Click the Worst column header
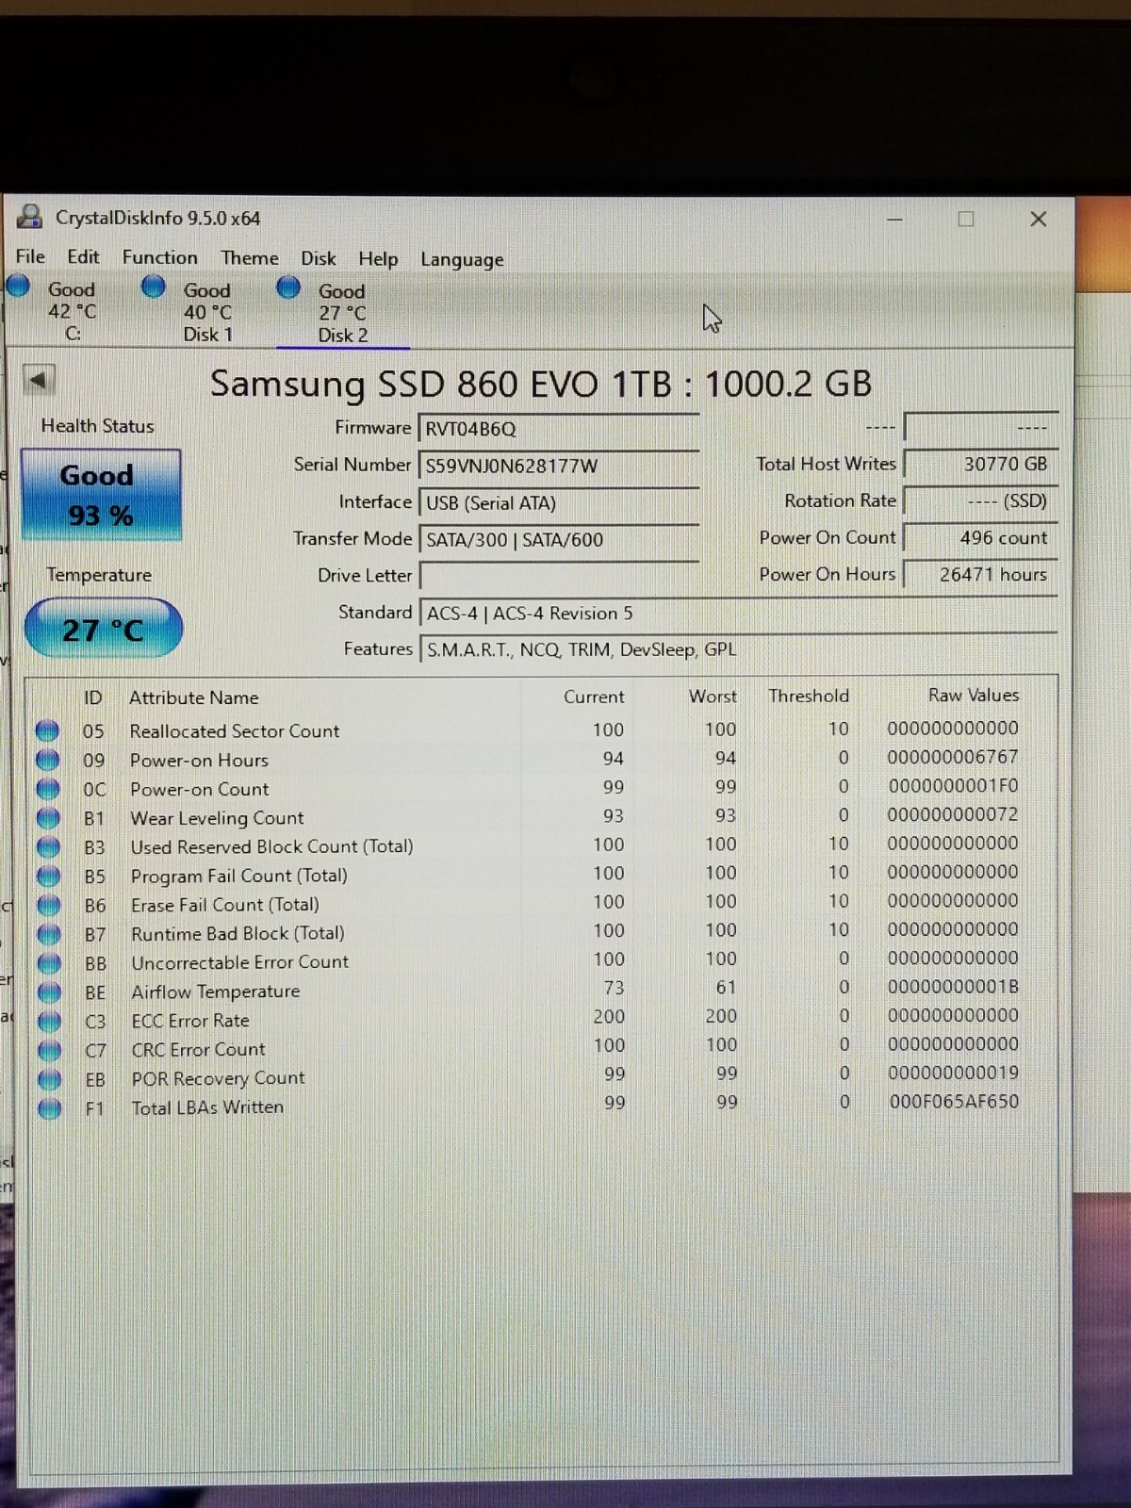1131x1508 pixels. click(713, 696)
